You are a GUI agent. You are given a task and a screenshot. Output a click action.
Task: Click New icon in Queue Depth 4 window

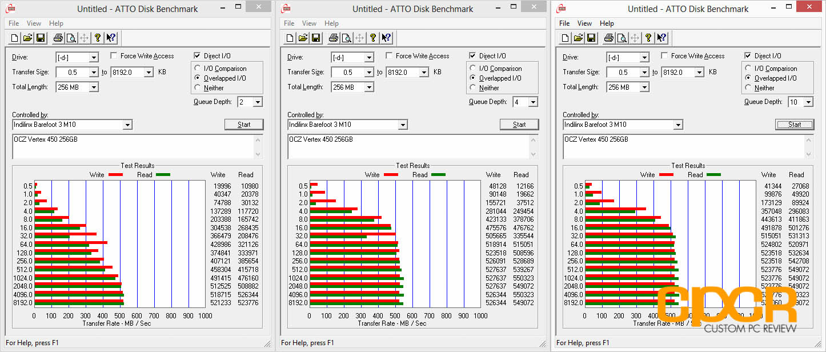(290, 38)
